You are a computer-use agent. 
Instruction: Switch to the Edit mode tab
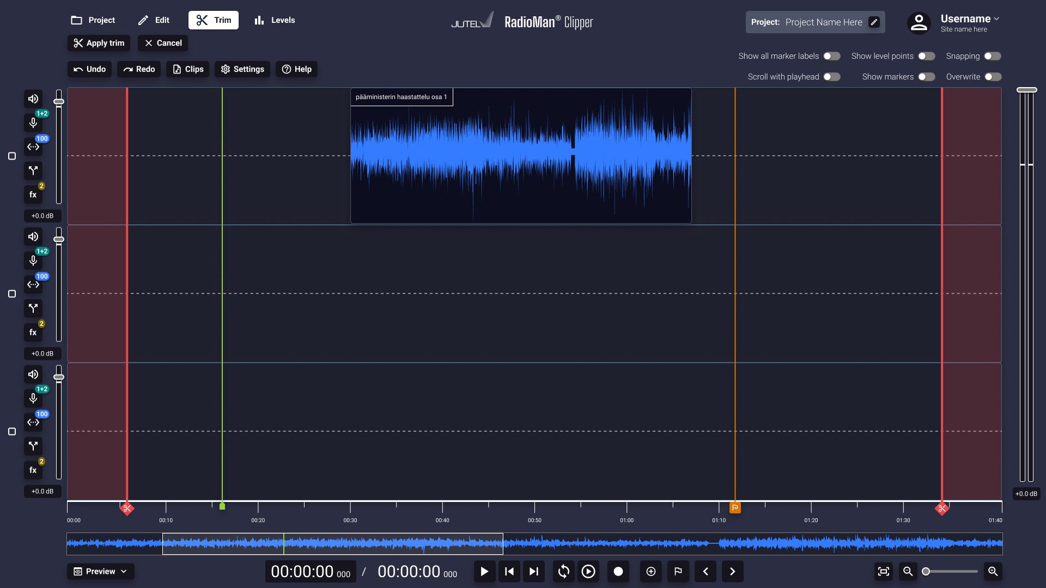[154, 20]
